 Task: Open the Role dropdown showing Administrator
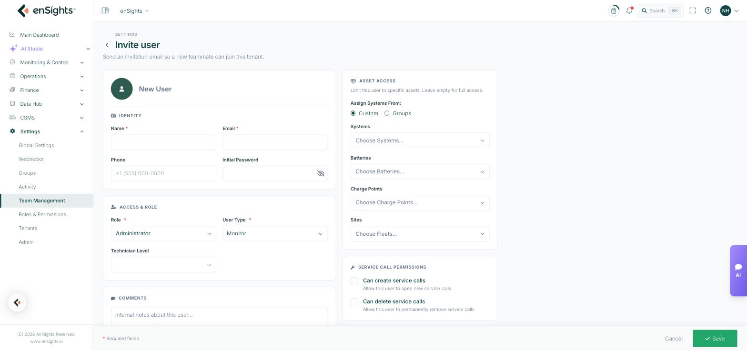pos(163,233)
